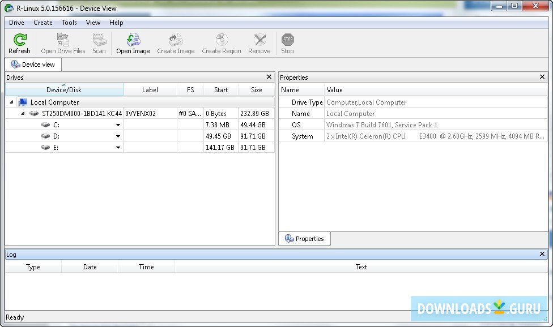Click the Open Drive Files icon

pos(63,40)
